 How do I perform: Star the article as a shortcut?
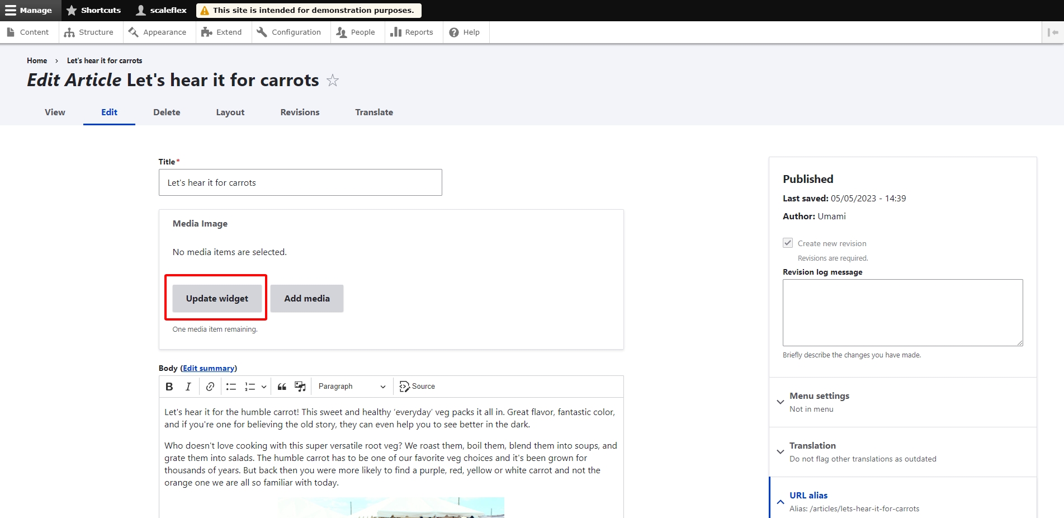(x=333, y=81)
